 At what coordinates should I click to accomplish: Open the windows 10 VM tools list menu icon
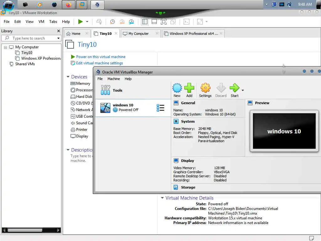coord(160,108)
